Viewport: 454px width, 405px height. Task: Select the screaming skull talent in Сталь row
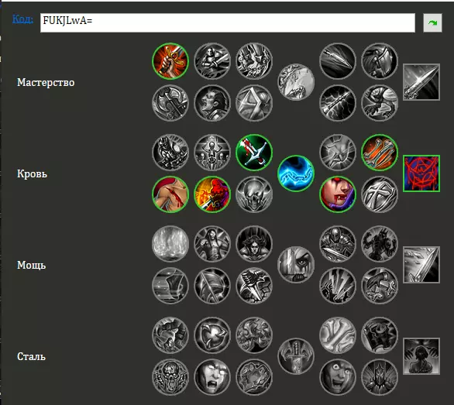(170, 377)
